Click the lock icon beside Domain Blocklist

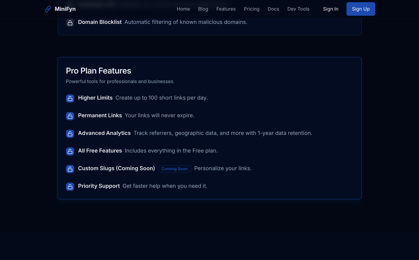70,23
